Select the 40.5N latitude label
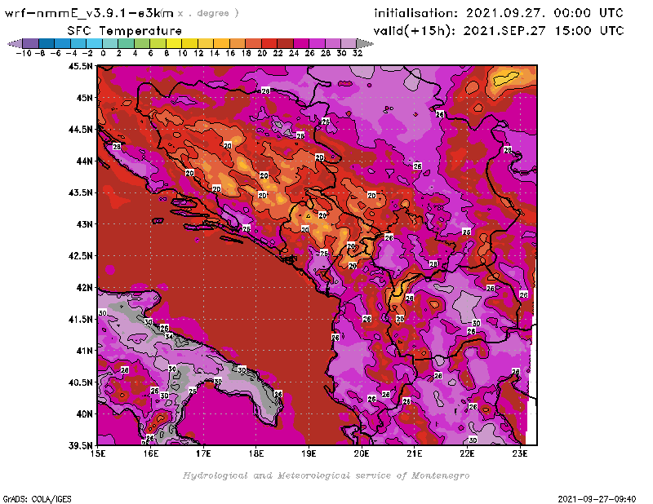 tap(80, 382)
